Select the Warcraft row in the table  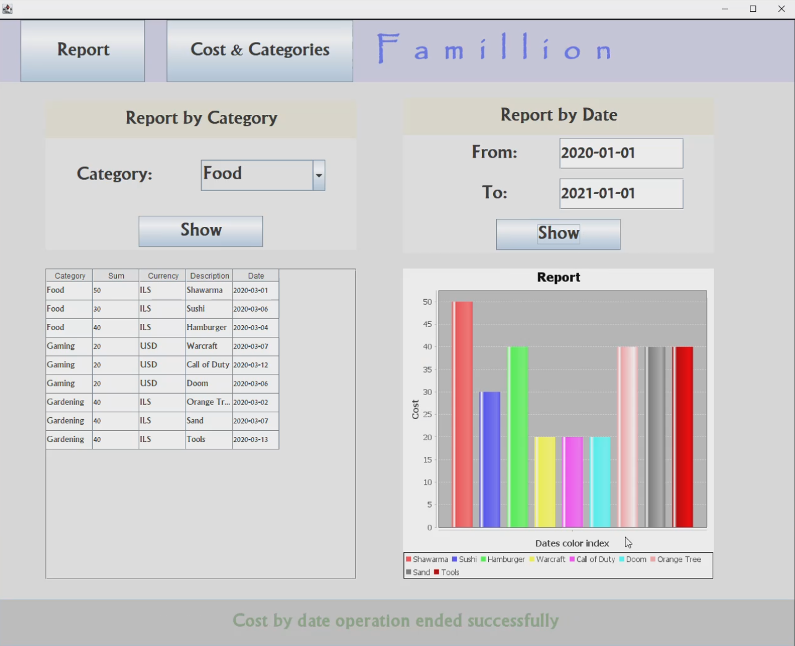tap(161, 346)
